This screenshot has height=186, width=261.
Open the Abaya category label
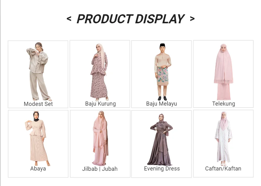(38, 169)
